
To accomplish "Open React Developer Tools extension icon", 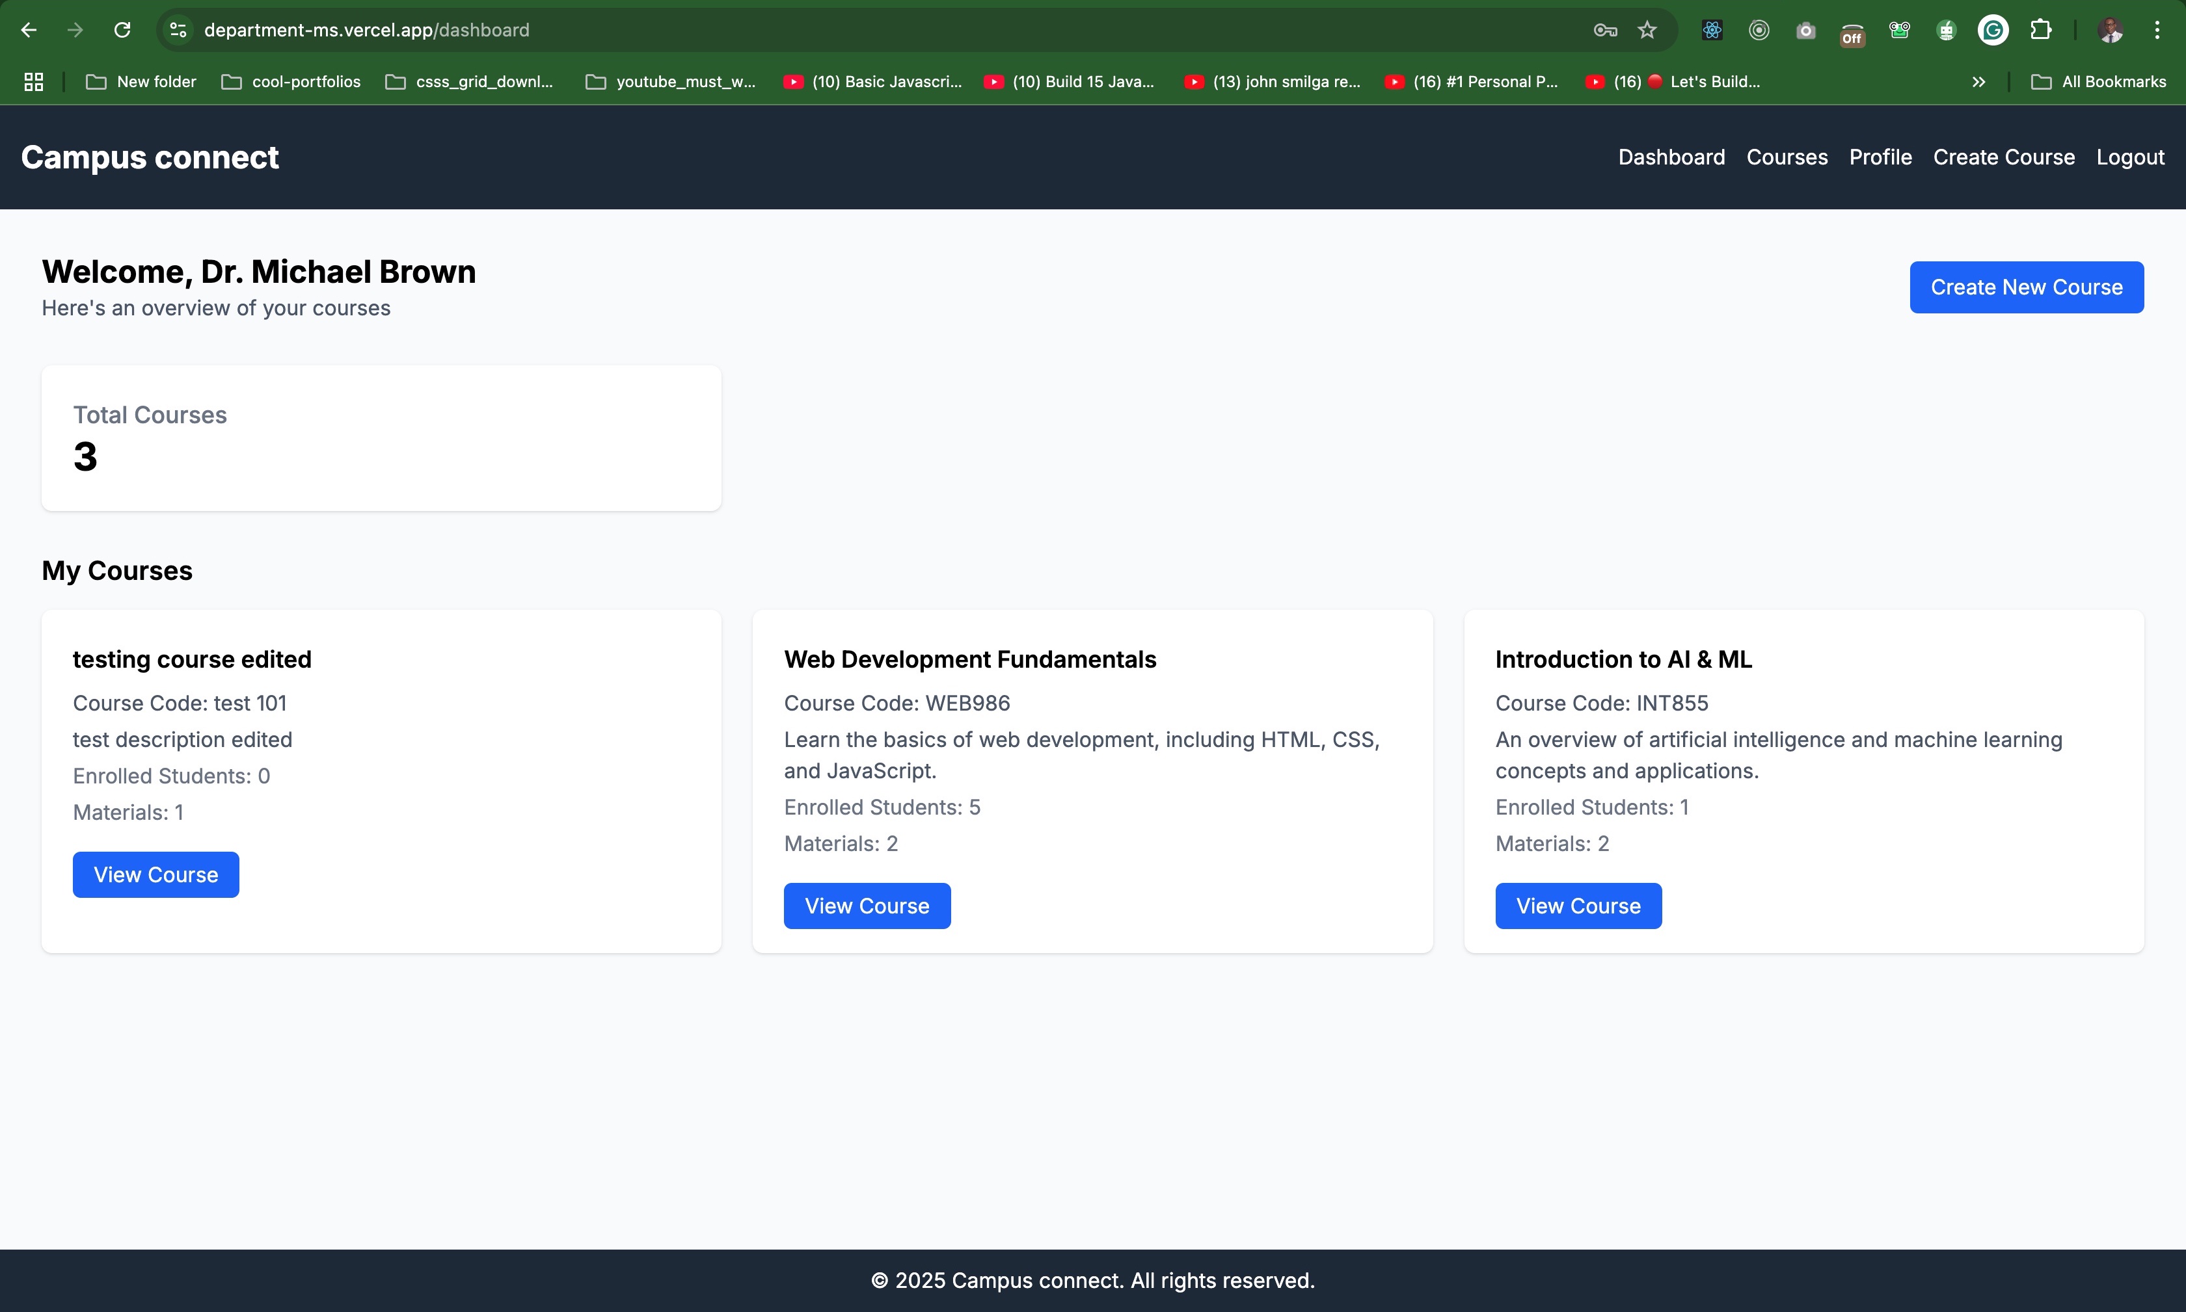I will pos(1712,30).
